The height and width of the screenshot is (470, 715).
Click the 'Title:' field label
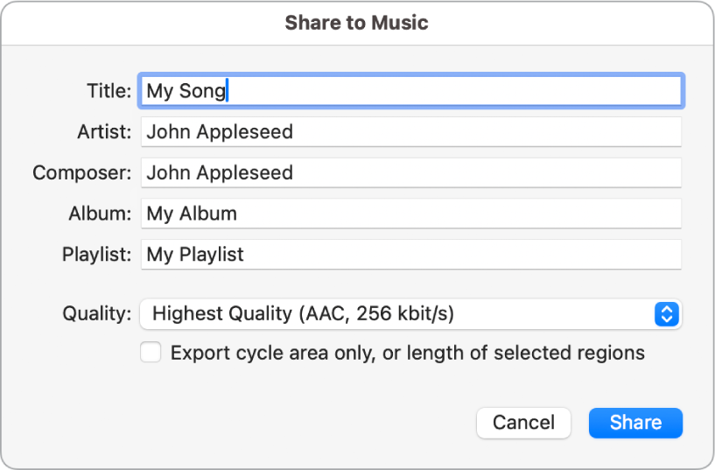tap(109, 91)
